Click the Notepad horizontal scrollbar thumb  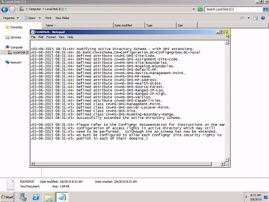pyautogui.click(x=123, y=164)
